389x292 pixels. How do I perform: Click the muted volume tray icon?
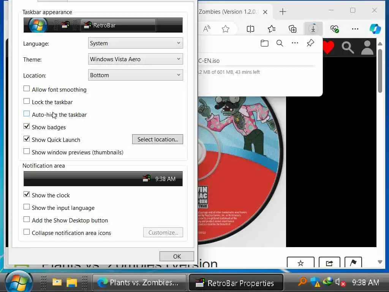click(x=340, y=282)
